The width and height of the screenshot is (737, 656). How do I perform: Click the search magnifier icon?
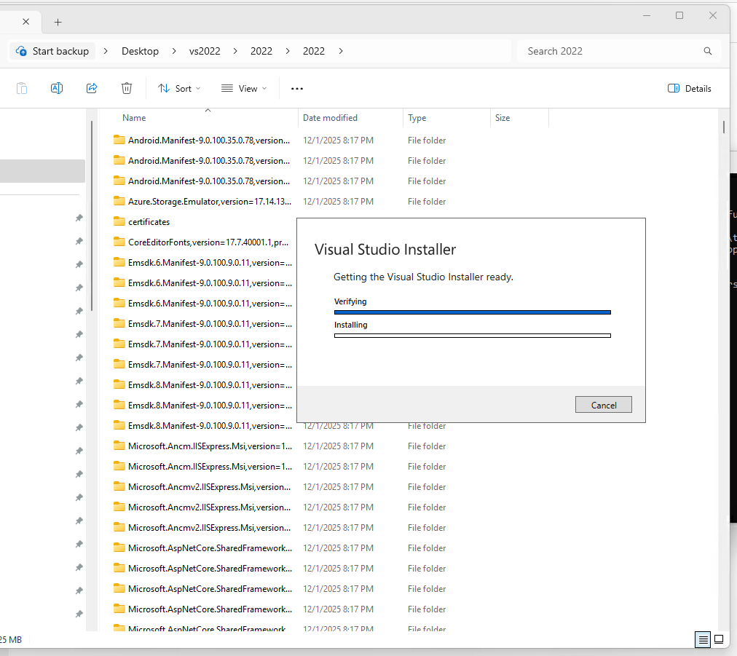point(707,51)
